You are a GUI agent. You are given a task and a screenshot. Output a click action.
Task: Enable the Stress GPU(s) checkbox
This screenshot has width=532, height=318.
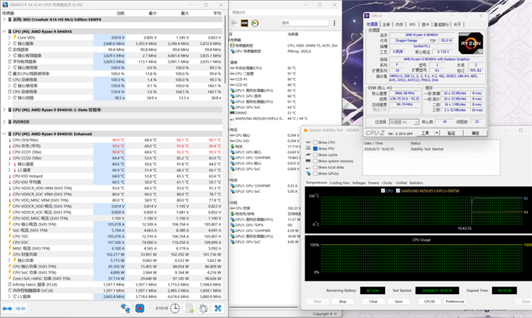[x=315, y=174]
